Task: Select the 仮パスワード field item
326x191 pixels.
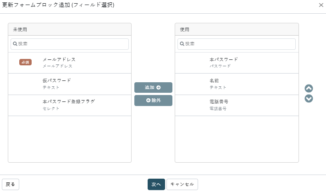Action: coord(70,84)
